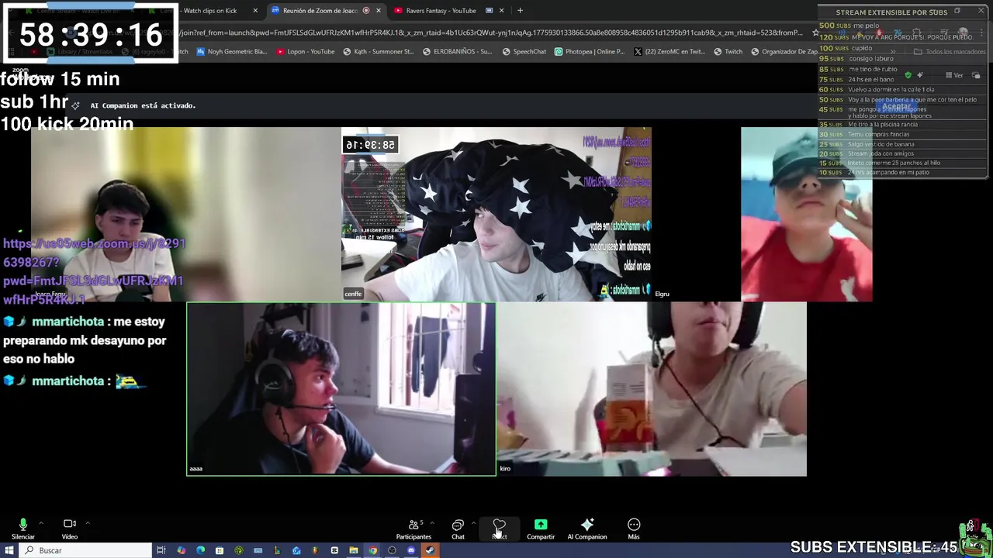Open the Twitch bookmark
Viewport: 993px width, 558px height.
point(728,52)
